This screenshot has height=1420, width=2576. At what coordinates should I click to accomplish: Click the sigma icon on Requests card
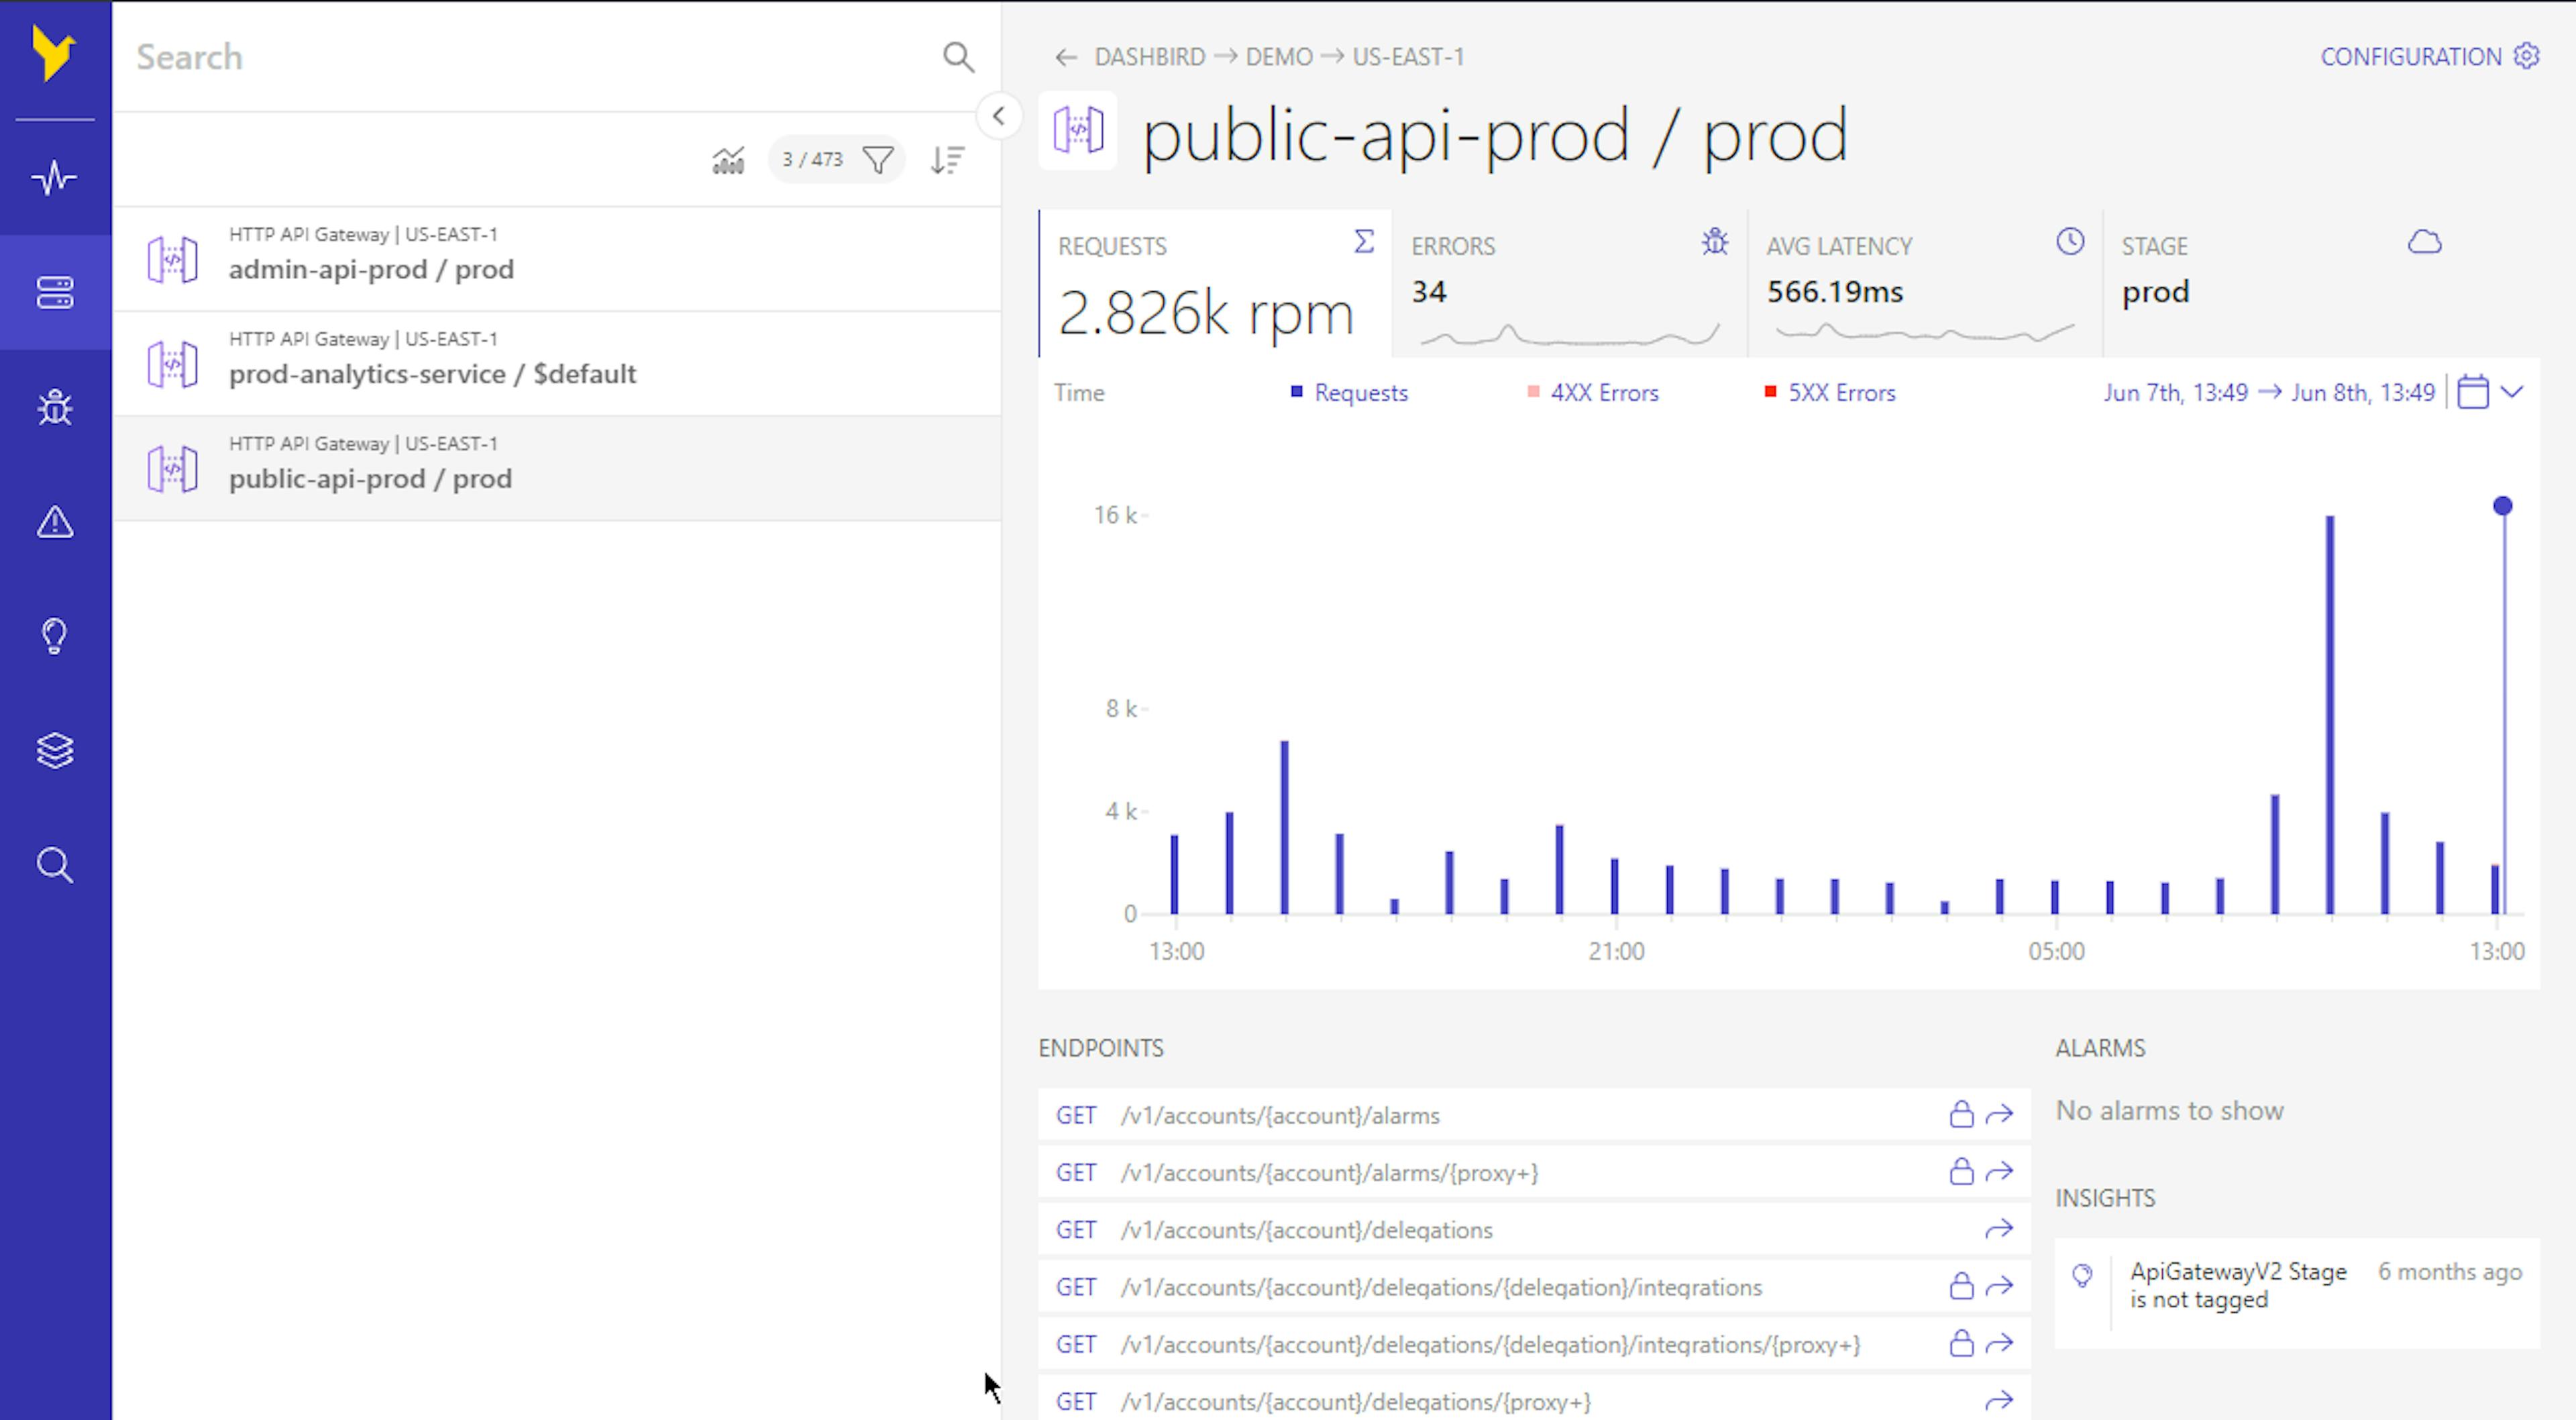pos(1364,242)
